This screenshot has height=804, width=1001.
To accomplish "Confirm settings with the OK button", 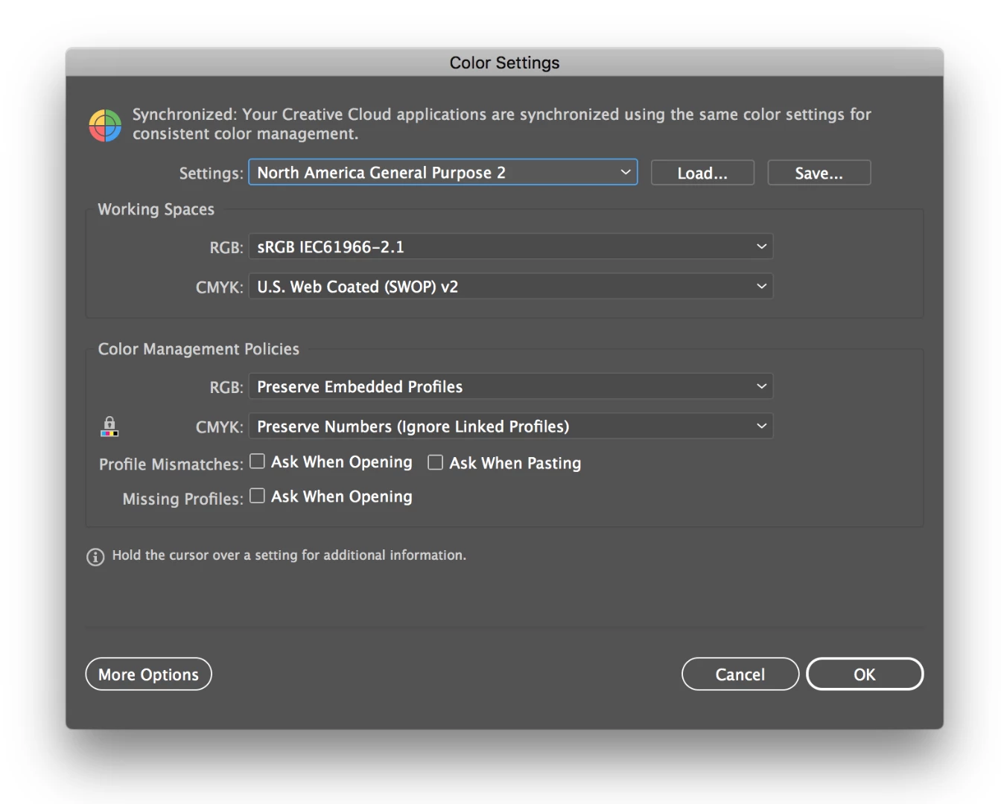I will (x=865, y=674).
